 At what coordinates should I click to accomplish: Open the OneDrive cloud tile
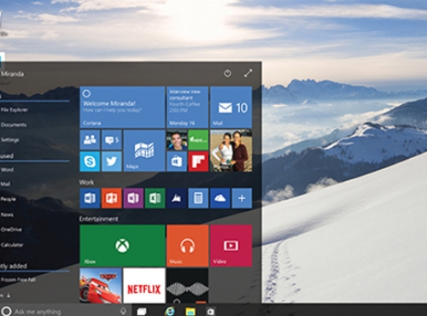click(x=220, y=198)
